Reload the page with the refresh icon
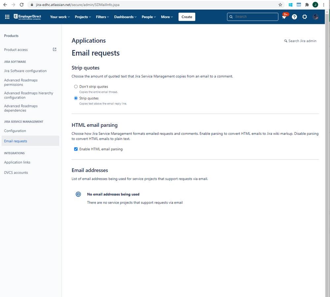The width and height of the screenshot is (330, 297). pos(22,5)
